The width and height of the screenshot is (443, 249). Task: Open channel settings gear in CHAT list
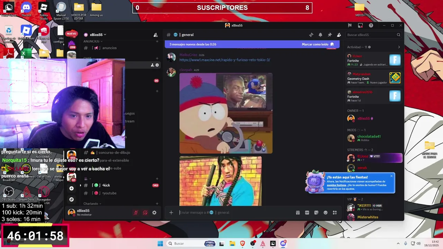click(x=157, y=65)
